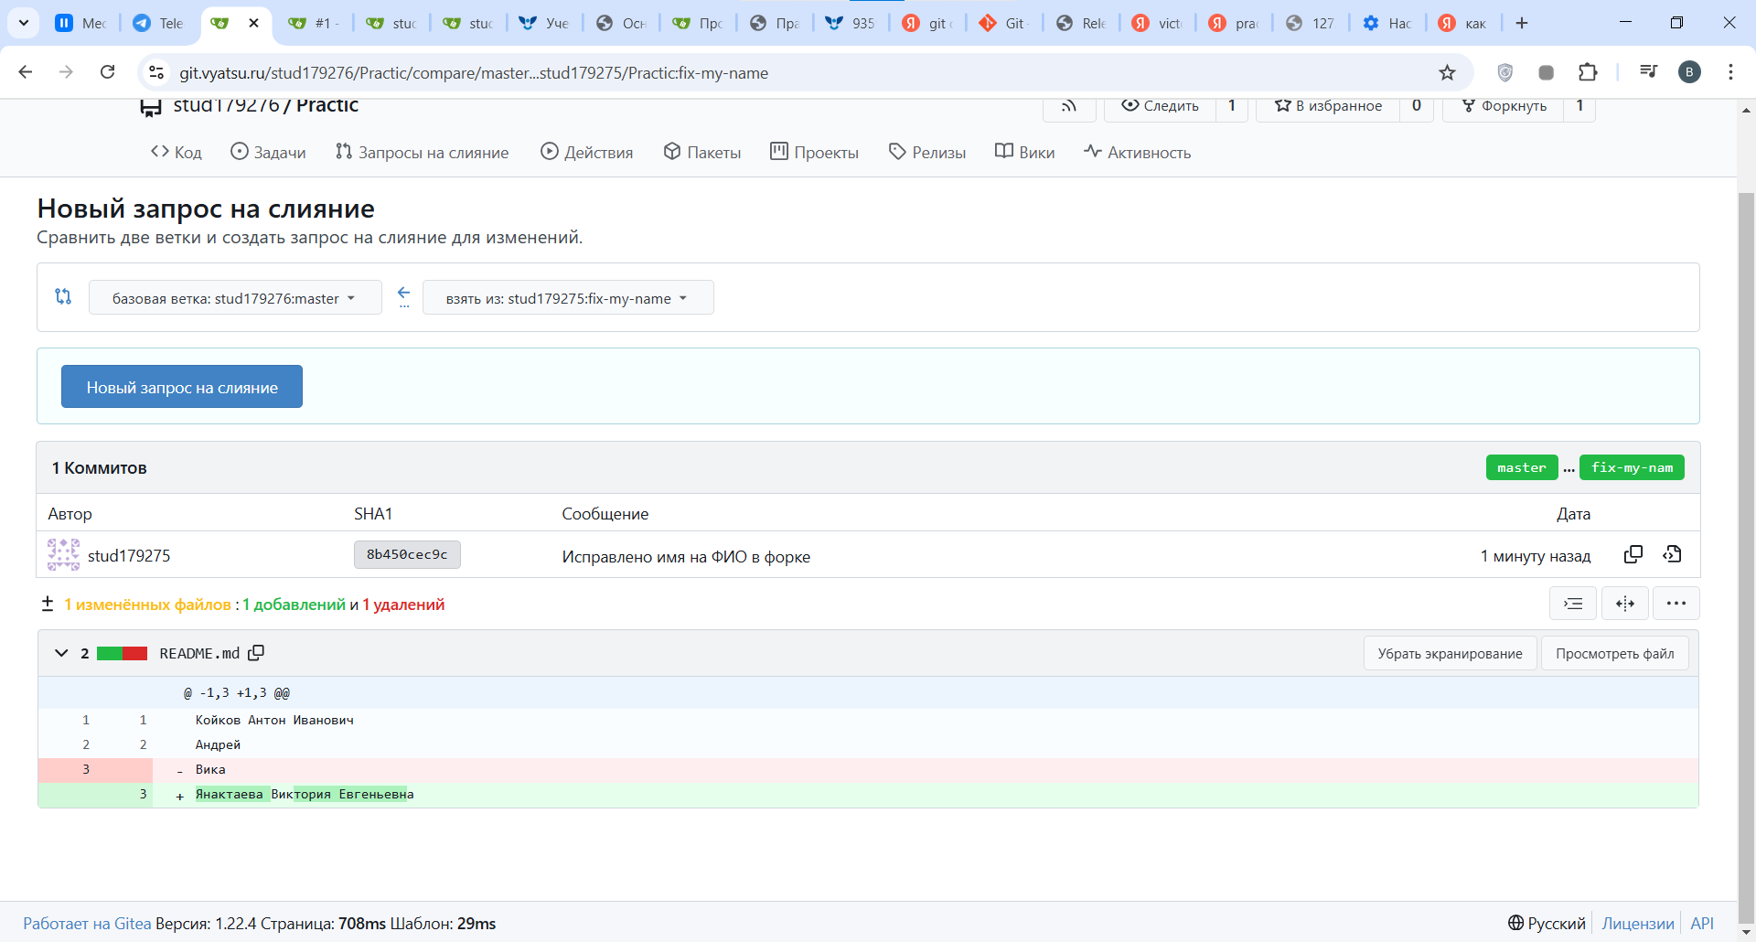Toggle the file tree view button

tap(1573, 604)
